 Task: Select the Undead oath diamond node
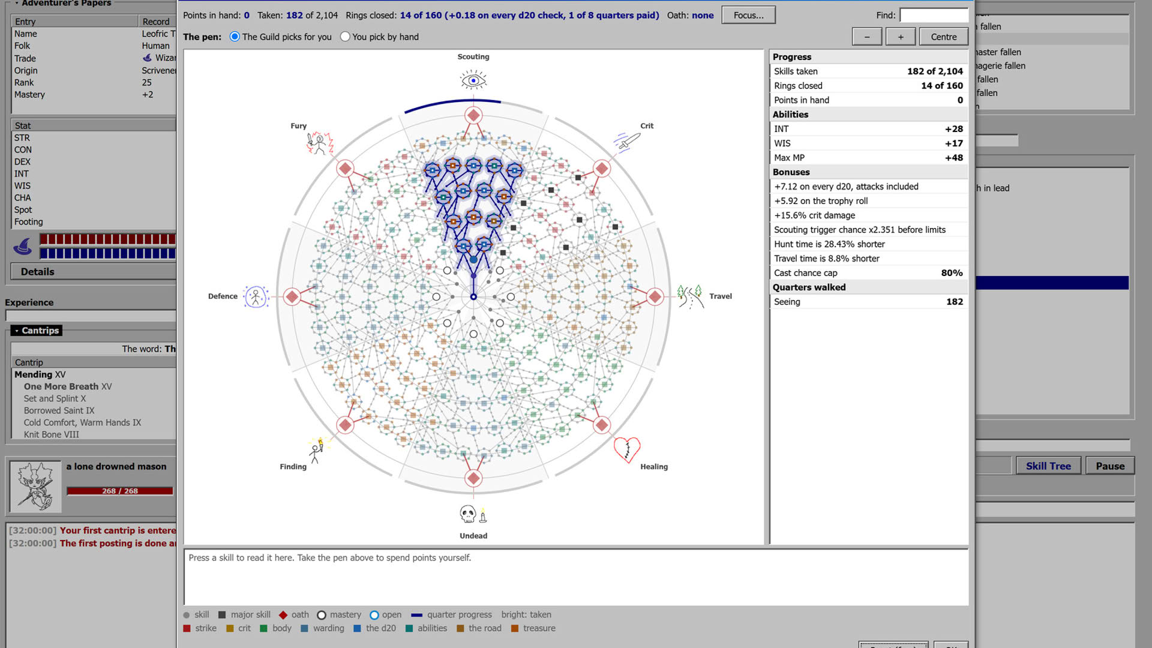[473, 478]
